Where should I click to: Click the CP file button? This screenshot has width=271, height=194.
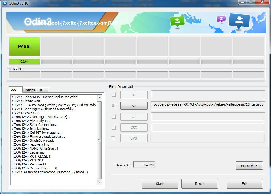134,117
